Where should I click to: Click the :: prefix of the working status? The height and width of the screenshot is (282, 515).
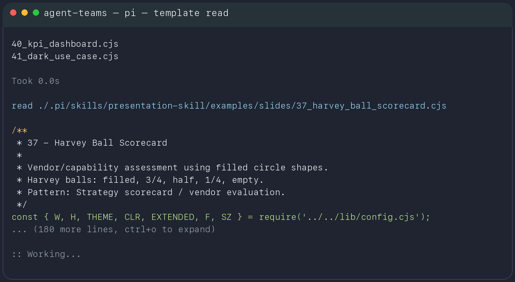(16, 254)
